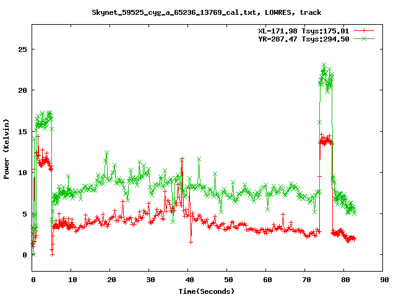Image resolution: width=396 pixels, height=297 pixels.
Task: Select the XL-171.98 Tsys:175.01 legend label
Action: [304, 31]
